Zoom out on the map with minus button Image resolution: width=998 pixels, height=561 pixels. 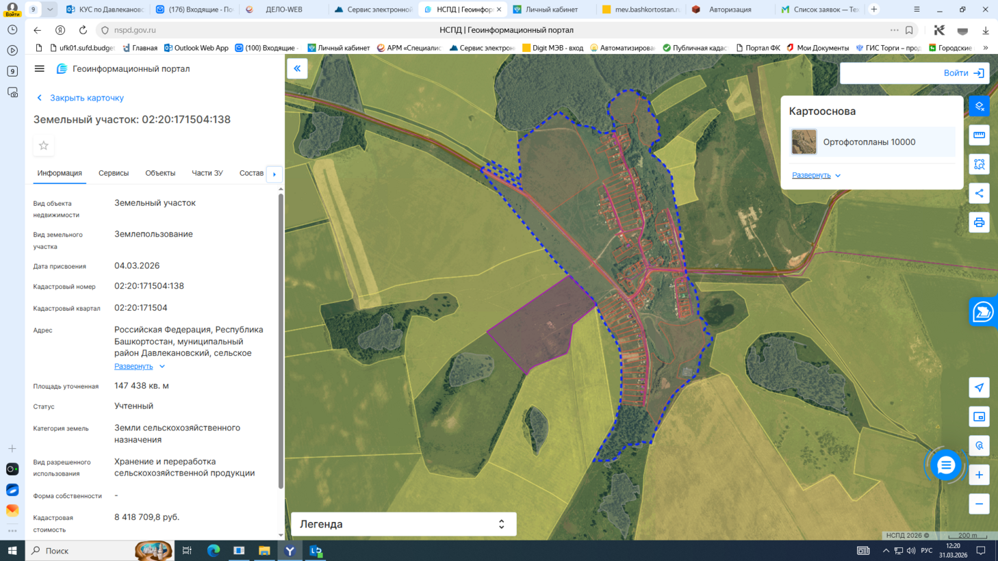tap(980, 504)
